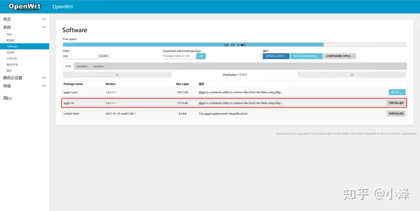Click the uclient-fetch package name

click(72, 113)
